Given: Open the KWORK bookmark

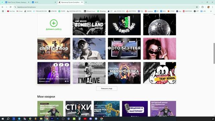Looking at the screenshot, I should [28, 11].
